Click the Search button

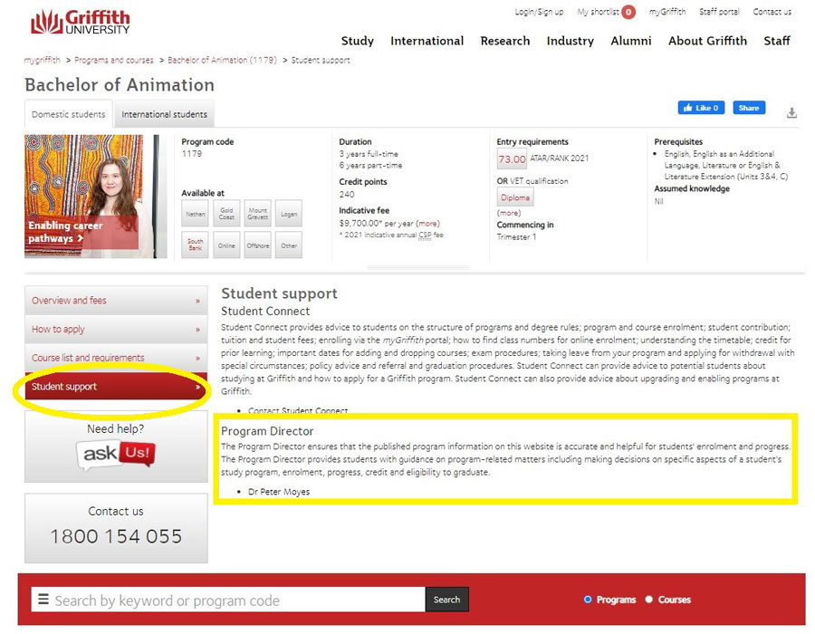tap(447, 600)
